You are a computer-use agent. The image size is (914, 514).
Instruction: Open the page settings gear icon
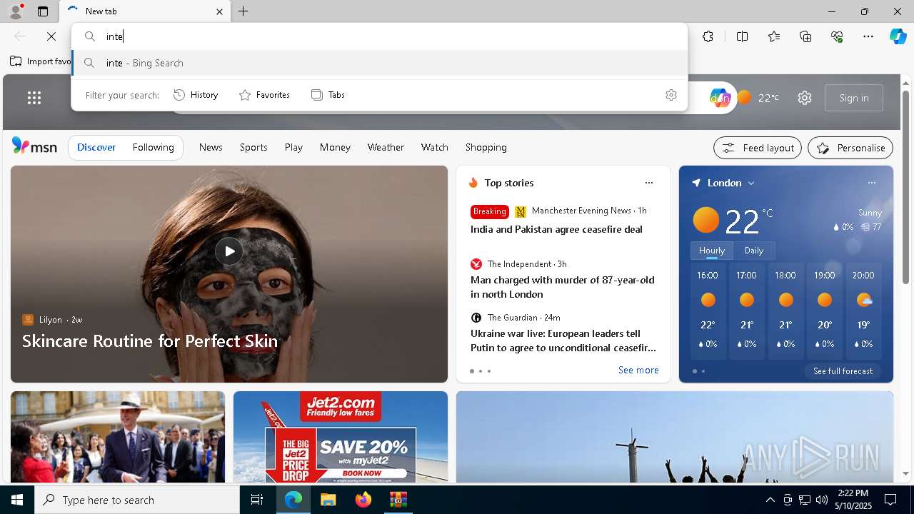click(x=805, y=98)
